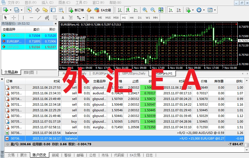The height and width of the screenshot is (158, 249).
Task: Select the H4 timeframe
Action: click(x=131, y=18)
